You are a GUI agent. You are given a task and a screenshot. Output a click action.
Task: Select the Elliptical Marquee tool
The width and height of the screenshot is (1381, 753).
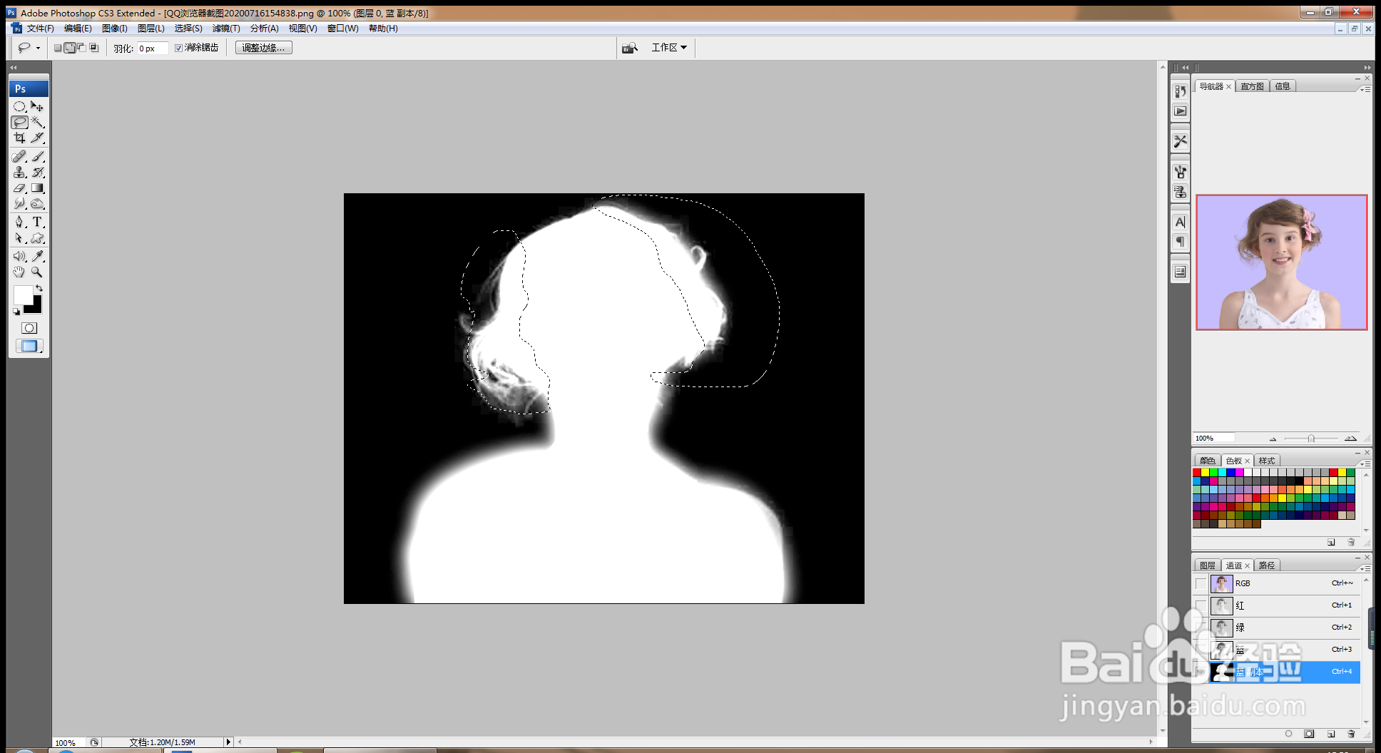point(19,106)
